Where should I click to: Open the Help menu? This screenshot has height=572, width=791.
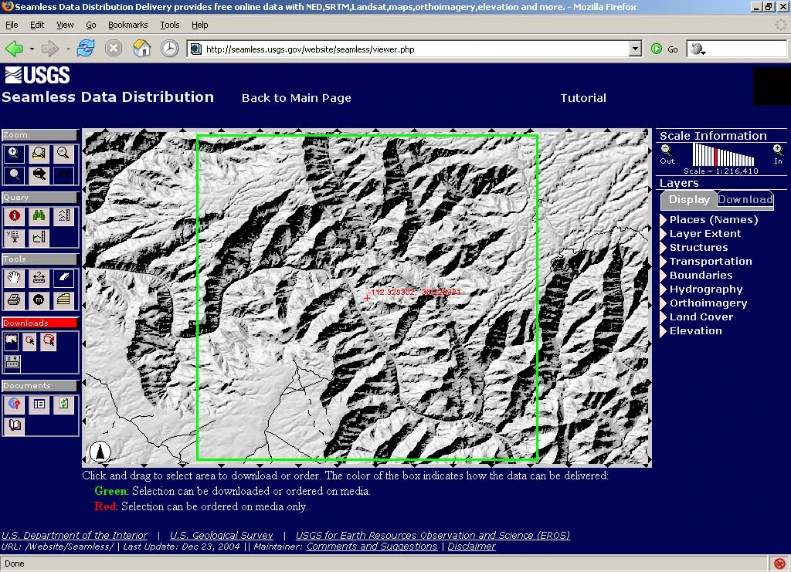200,25
